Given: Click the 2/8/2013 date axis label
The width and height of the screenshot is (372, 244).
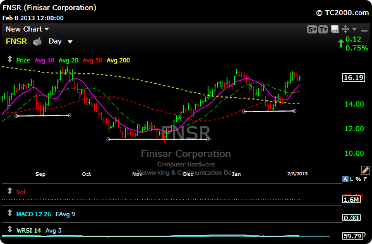Looking at the screenshot, I should (x=297, y=173).
